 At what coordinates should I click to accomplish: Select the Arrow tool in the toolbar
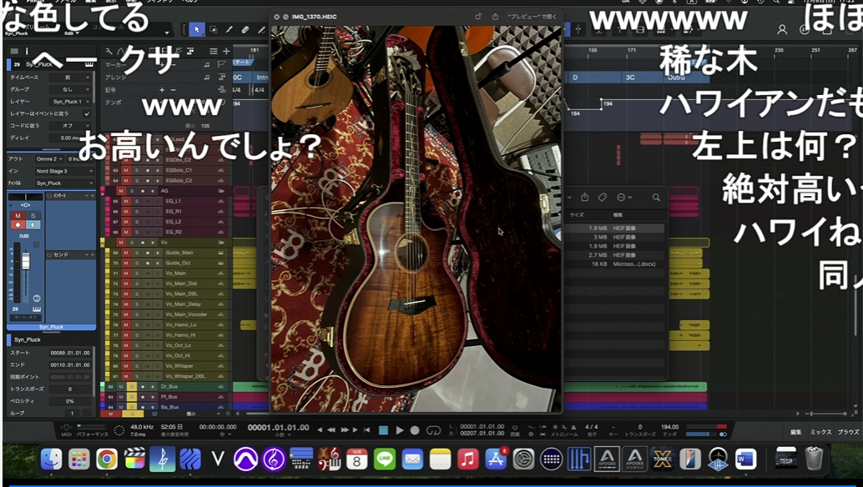tap(197, 29)
